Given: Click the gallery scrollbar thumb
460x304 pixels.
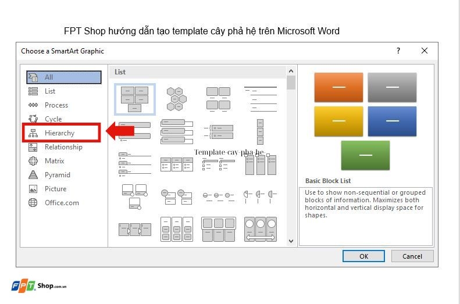Looking at the screenshot, I should point(291,83).
